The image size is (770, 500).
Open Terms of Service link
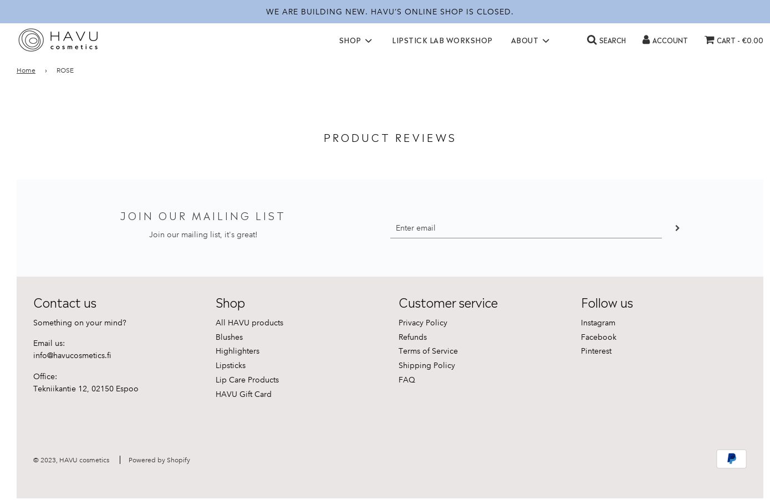(x=428, y=351)
